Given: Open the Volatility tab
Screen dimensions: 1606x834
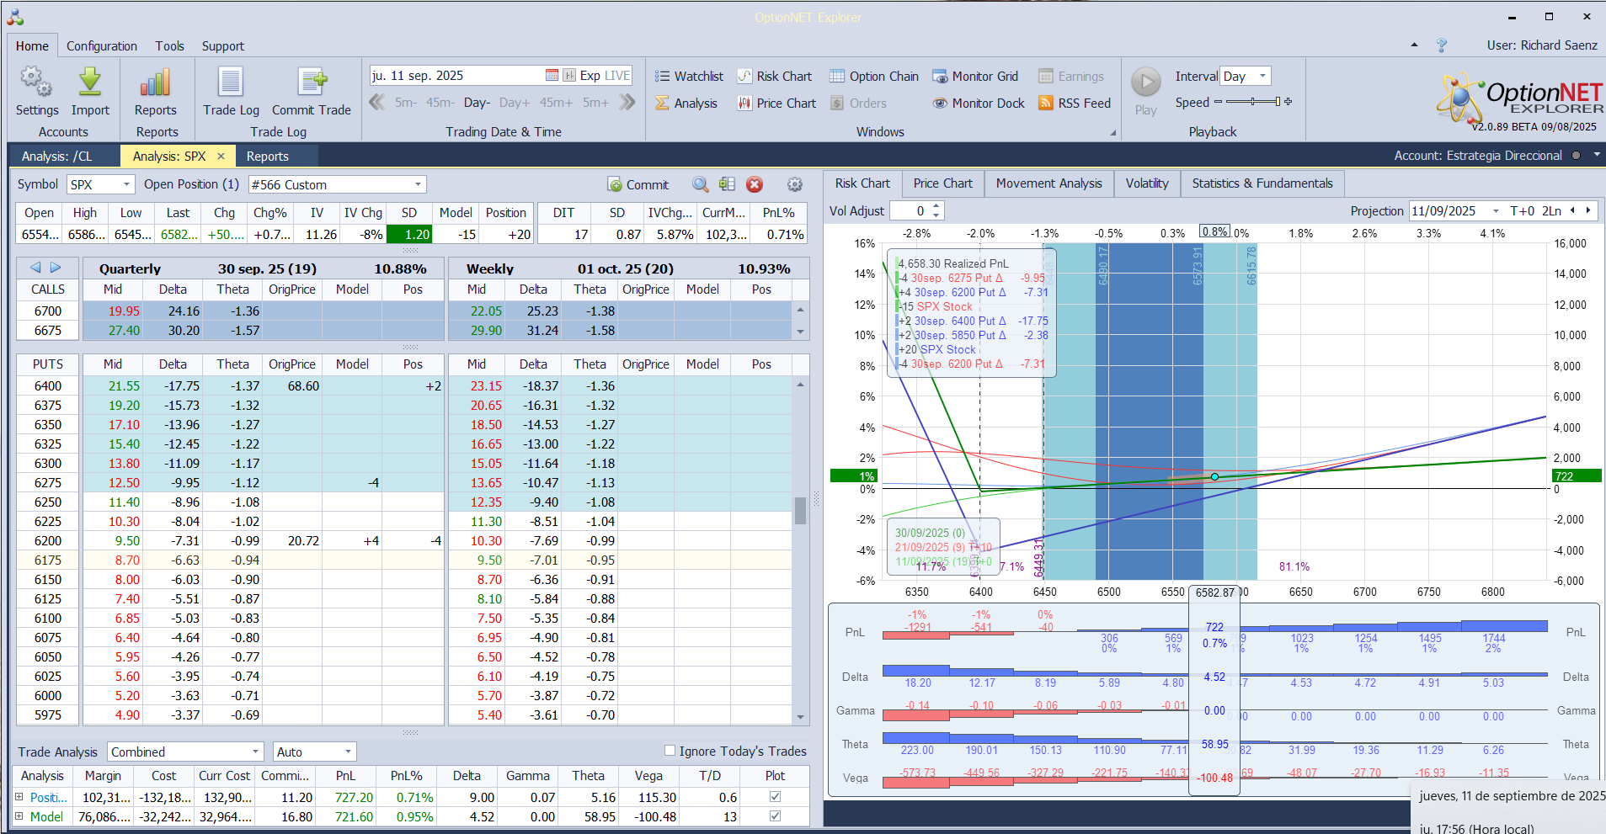Looking at the screenshot, I should click(1147, 183).
